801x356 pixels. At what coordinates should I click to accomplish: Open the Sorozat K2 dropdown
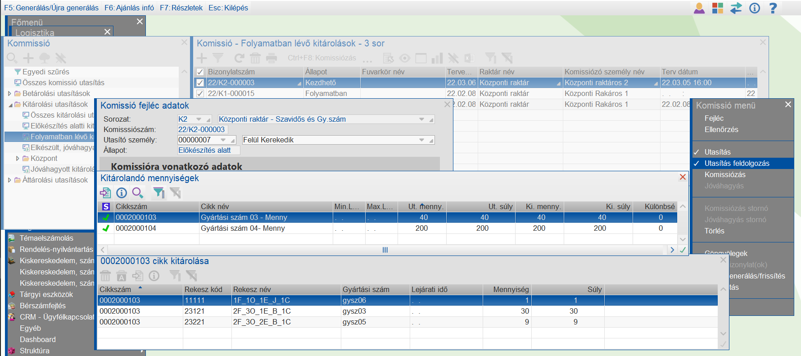pyautogui.click(x=199, y=119)
